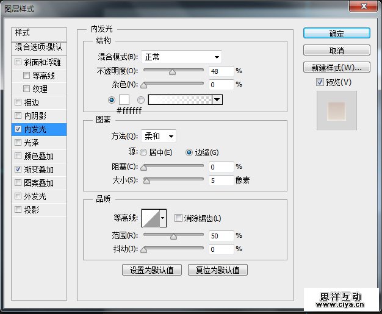Enable the 颜色叠加 checkbox

(18, 155)
